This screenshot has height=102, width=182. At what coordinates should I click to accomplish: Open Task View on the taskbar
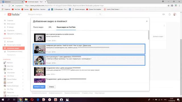pyautogui.click(x=14, y=99)
